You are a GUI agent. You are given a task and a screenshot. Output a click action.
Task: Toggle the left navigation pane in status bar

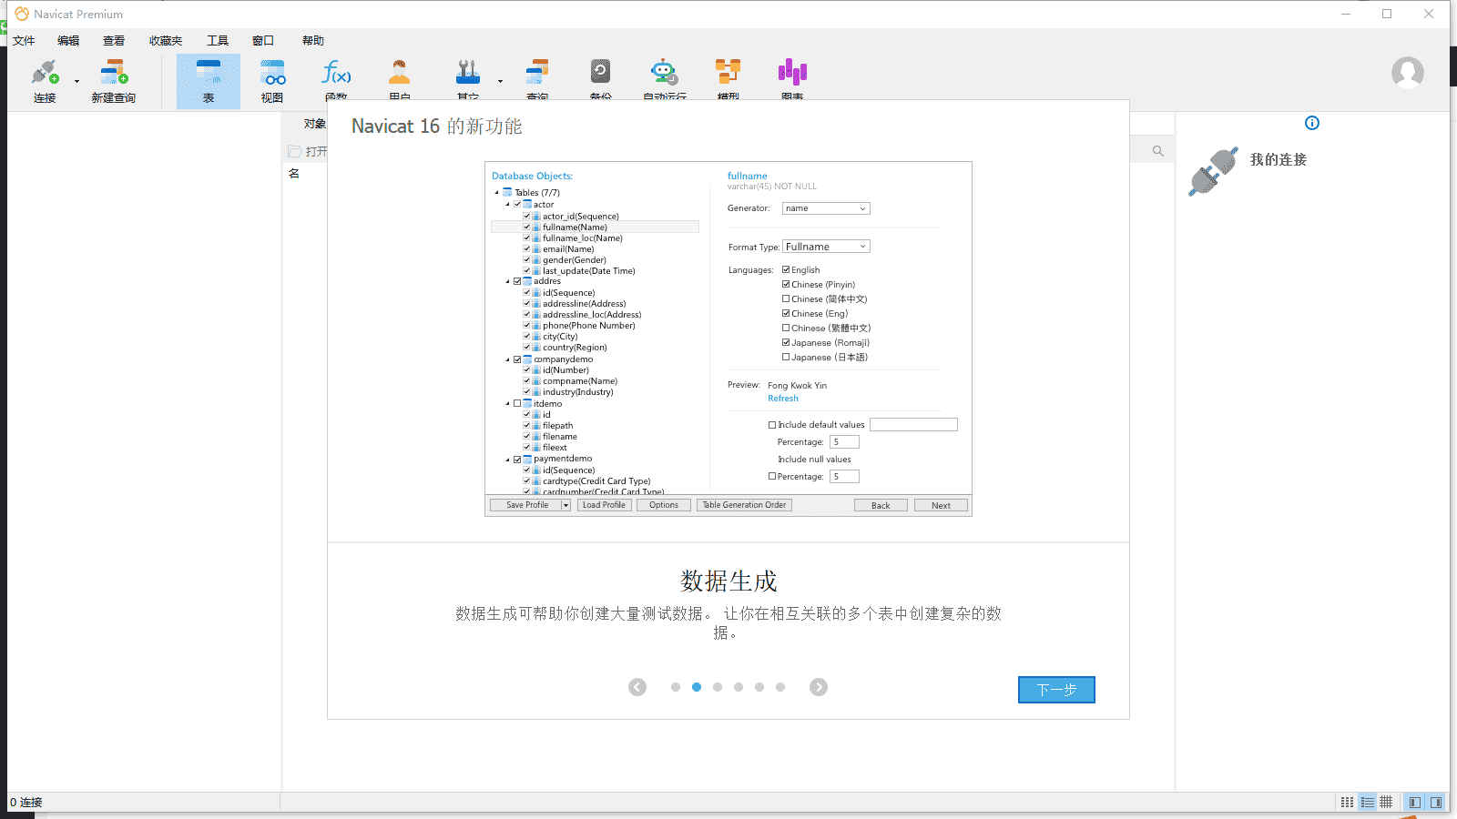[1414, 802]
